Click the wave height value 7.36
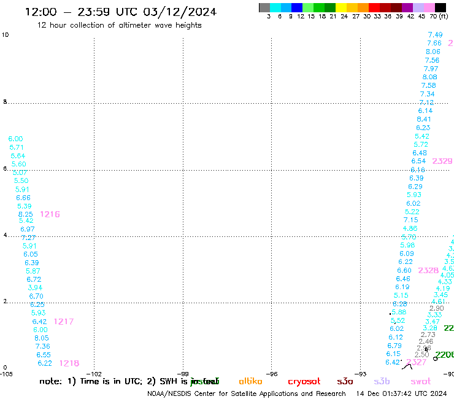Screen dimensions: 454x399 [x=42, y=346]
